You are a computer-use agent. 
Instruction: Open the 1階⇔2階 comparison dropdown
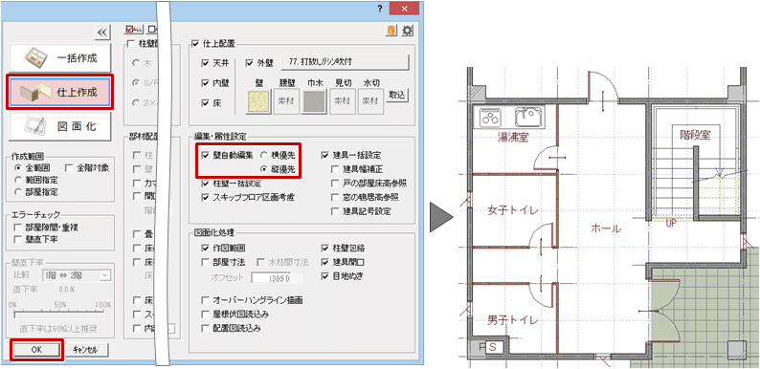(x=77, y=275)
